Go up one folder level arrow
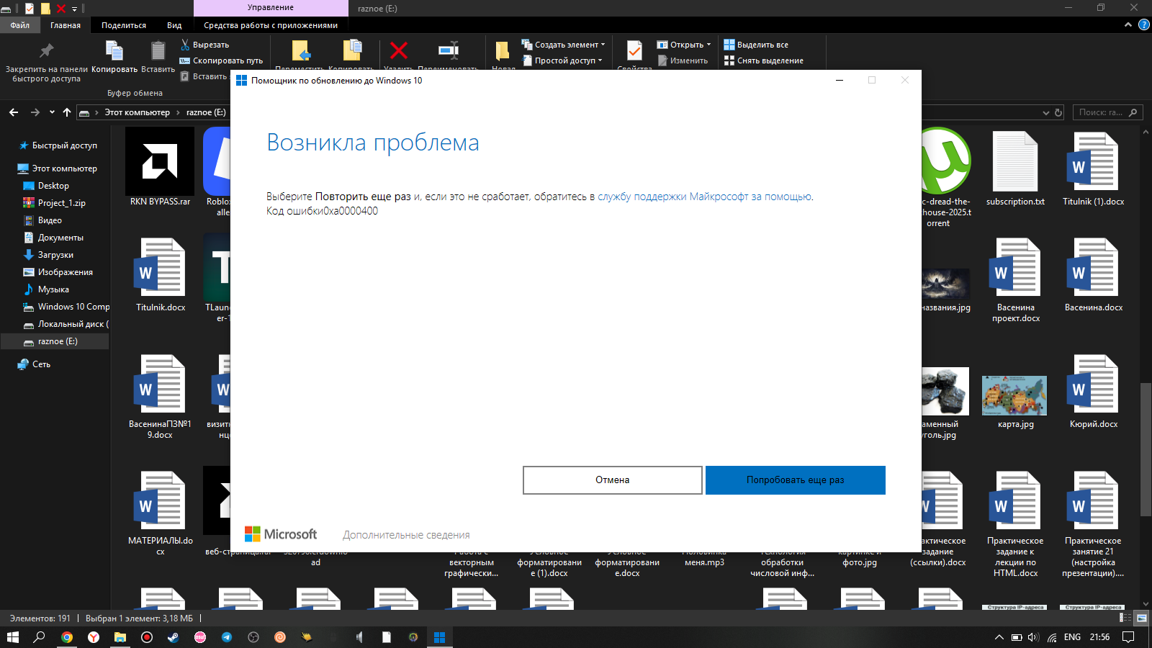The image size is (1152, 648). [67, 112]
